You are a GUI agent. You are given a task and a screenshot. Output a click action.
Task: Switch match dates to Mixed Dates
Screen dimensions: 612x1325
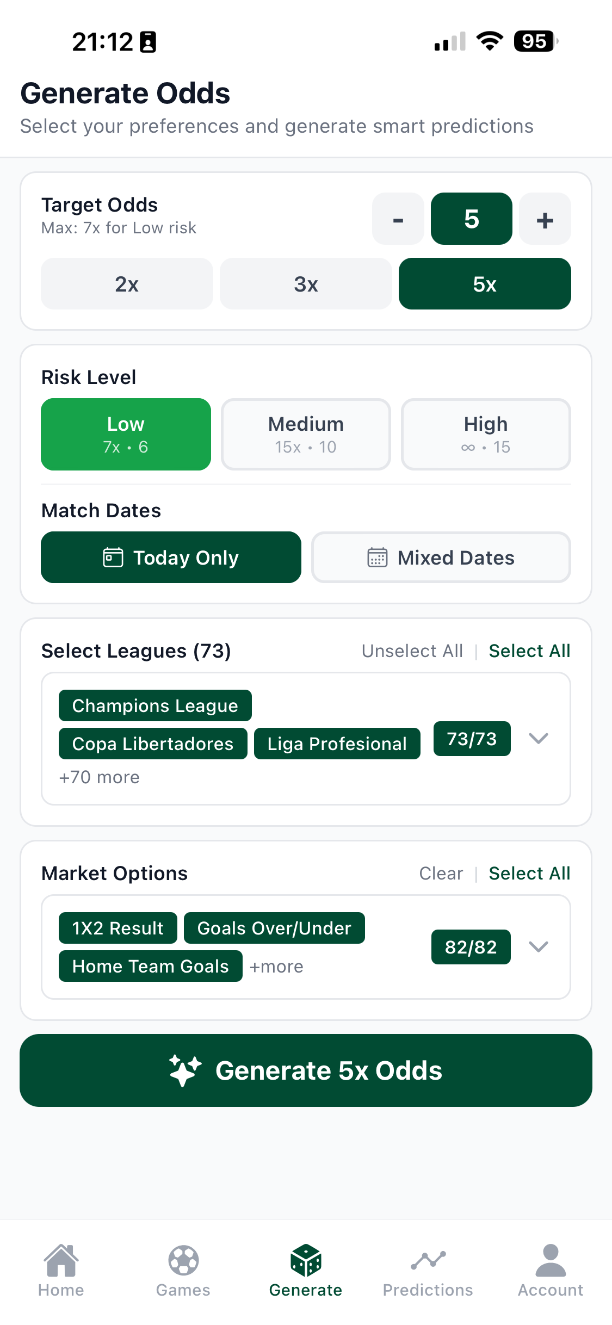441,557
